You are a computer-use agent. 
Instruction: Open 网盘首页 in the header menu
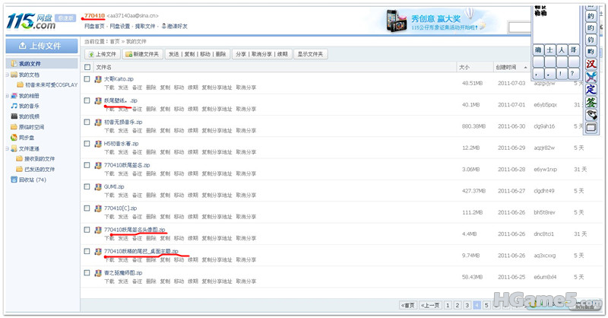point(94,27)
